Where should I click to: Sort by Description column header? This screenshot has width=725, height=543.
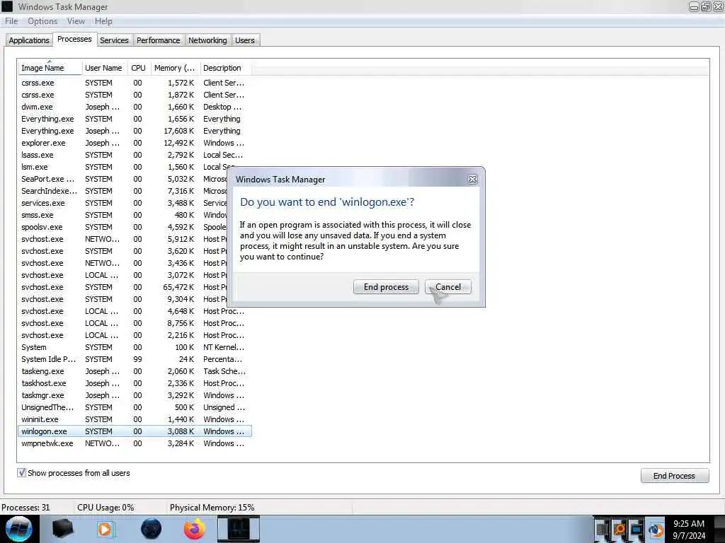click(x=225, y=68)
